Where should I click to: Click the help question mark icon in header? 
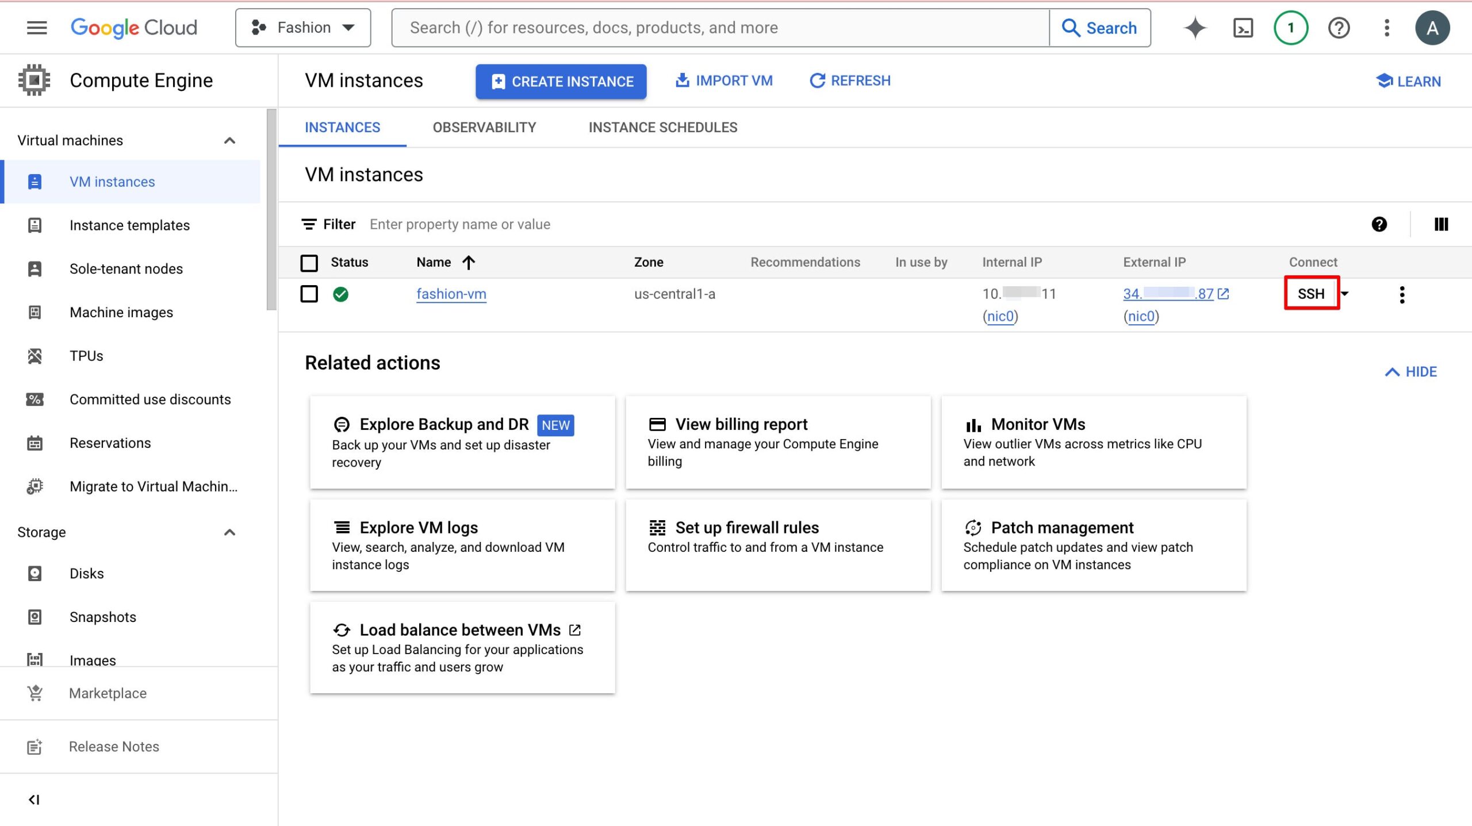(x=1339, y=28)
